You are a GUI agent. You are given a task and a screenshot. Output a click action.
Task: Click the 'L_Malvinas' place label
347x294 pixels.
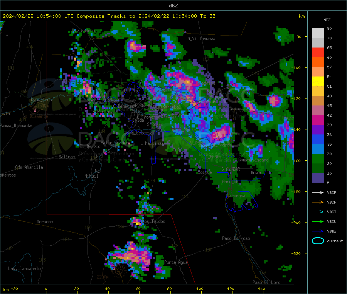click(x=152, y=143)
